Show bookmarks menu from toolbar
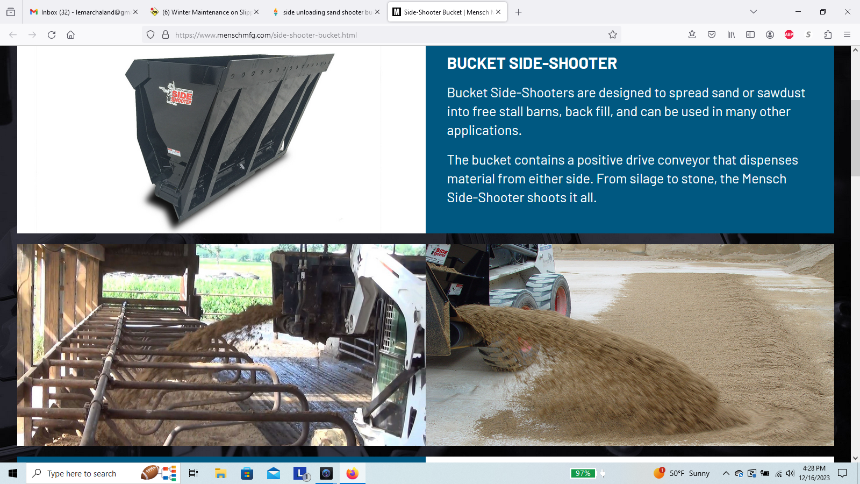 (692, 35)
